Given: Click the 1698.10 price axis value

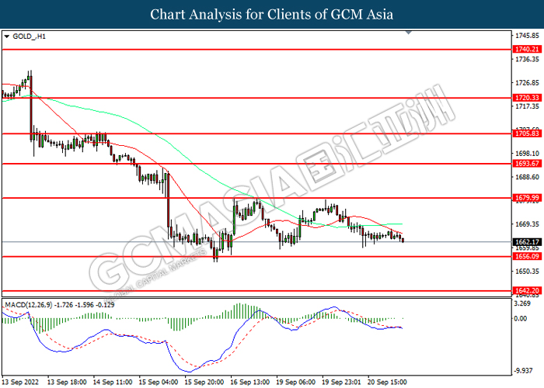Looking at the screenshot, I should [528, 154].
